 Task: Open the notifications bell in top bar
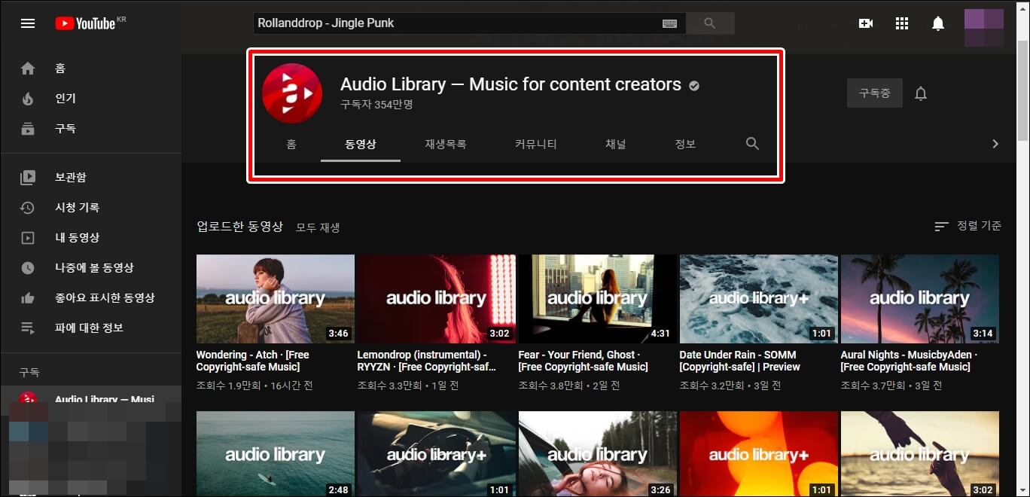click(x=938, y=23)
